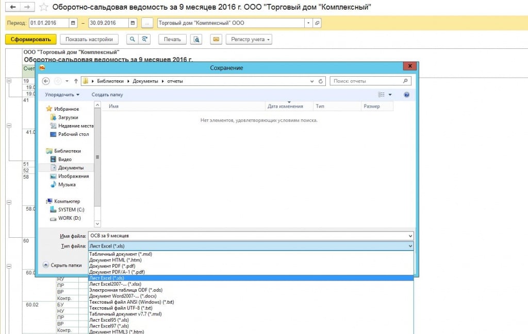This screenshot has height=334, width=528.
Task: Open calendar picker for start date 01.01.2016
Action: (x=73, y=23)
